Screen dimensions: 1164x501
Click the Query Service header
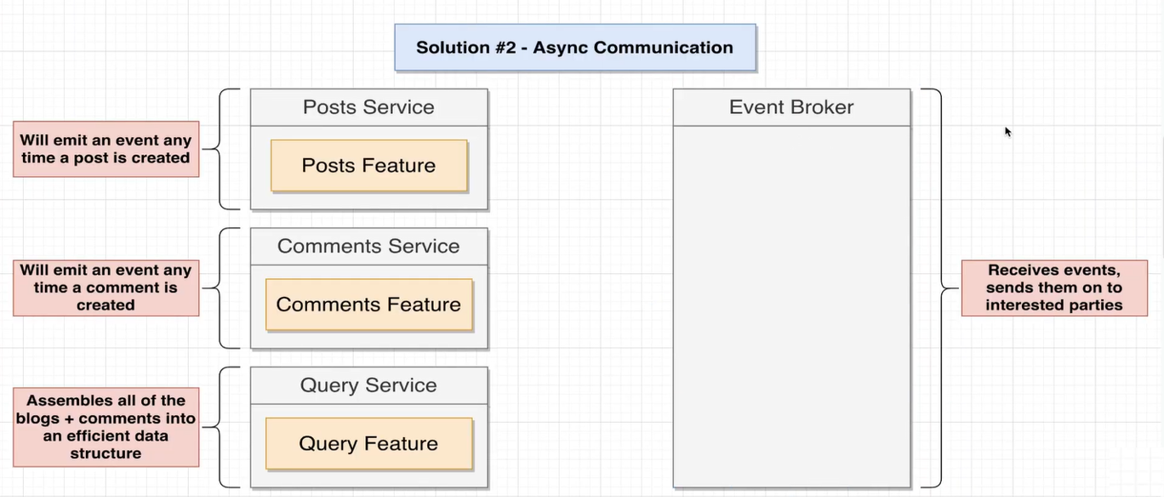click(368, 385)
